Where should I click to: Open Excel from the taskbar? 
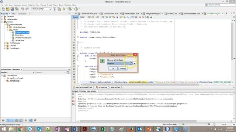[x=103, y=129]
